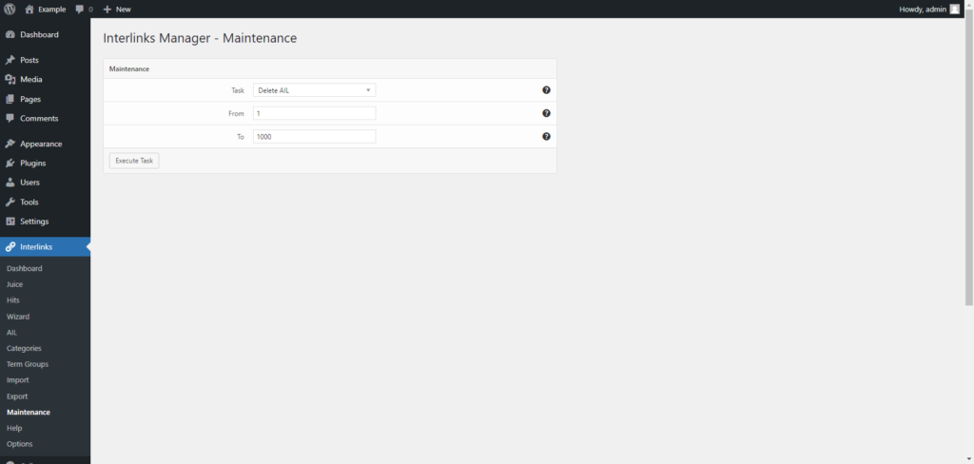Open the Term Groups submenu page
This screenshot has height=464, width=974.
[28, 364]
